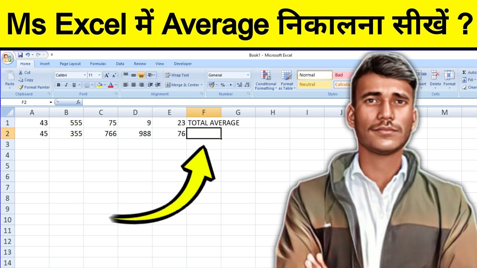Toggle Top Align

(x=126, y=75)
